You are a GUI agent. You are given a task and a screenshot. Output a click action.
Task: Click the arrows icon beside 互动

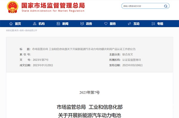coord(129,24)
